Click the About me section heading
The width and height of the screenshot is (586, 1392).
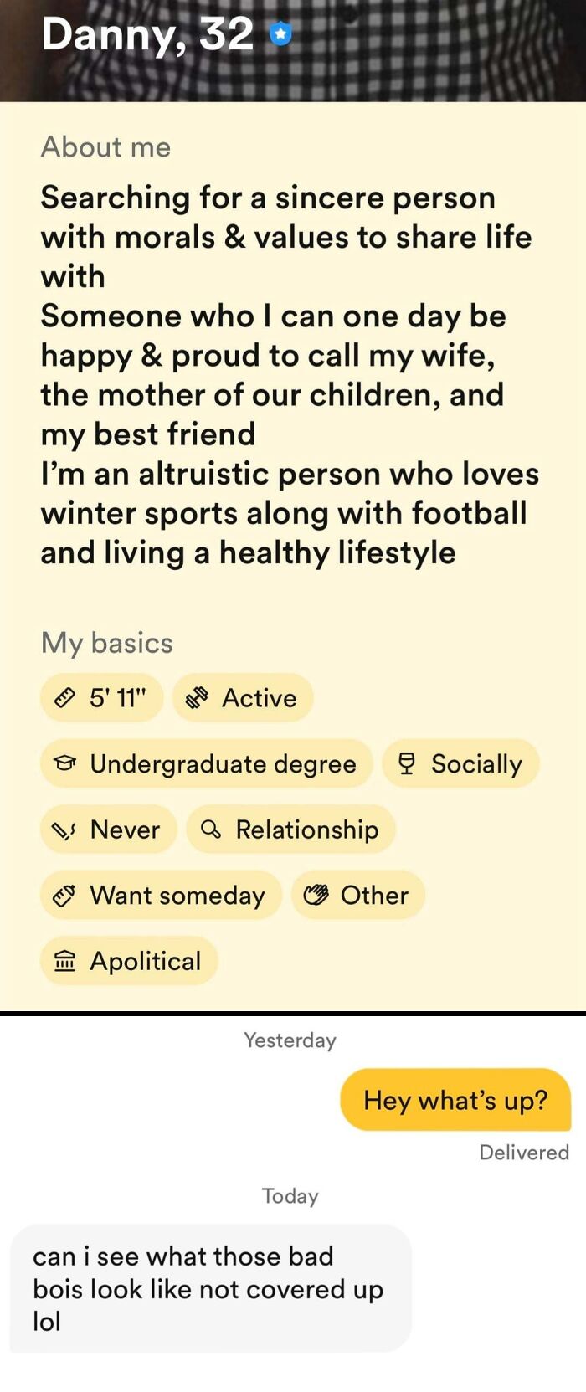coord(105,147)
